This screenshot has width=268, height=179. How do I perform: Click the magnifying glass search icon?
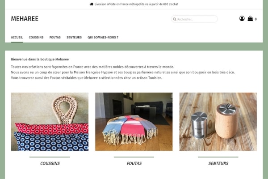175,19
